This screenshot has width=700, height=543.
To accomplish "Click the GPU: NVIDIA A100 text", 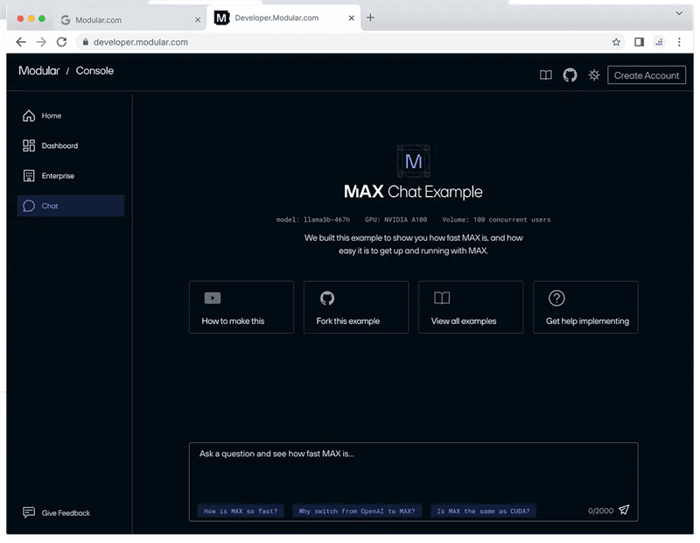I will click(396, 220).
